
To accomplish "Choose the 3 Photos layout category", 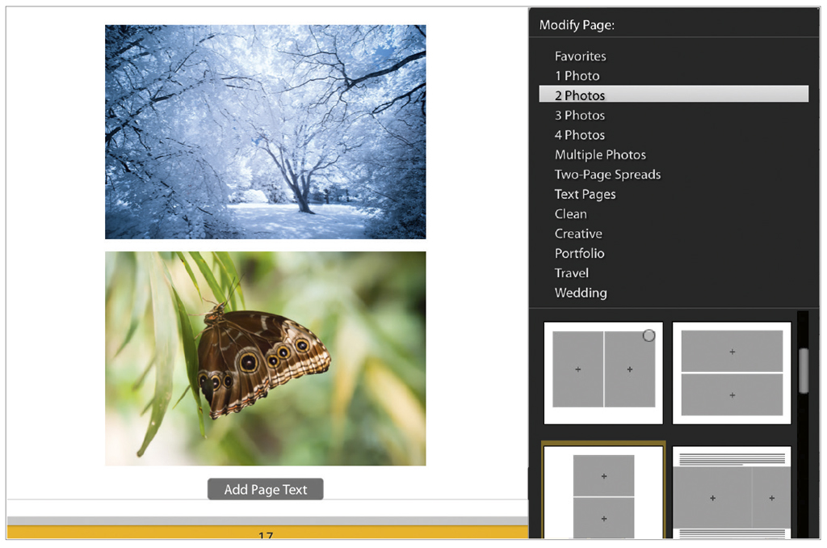I will [580, 115].
